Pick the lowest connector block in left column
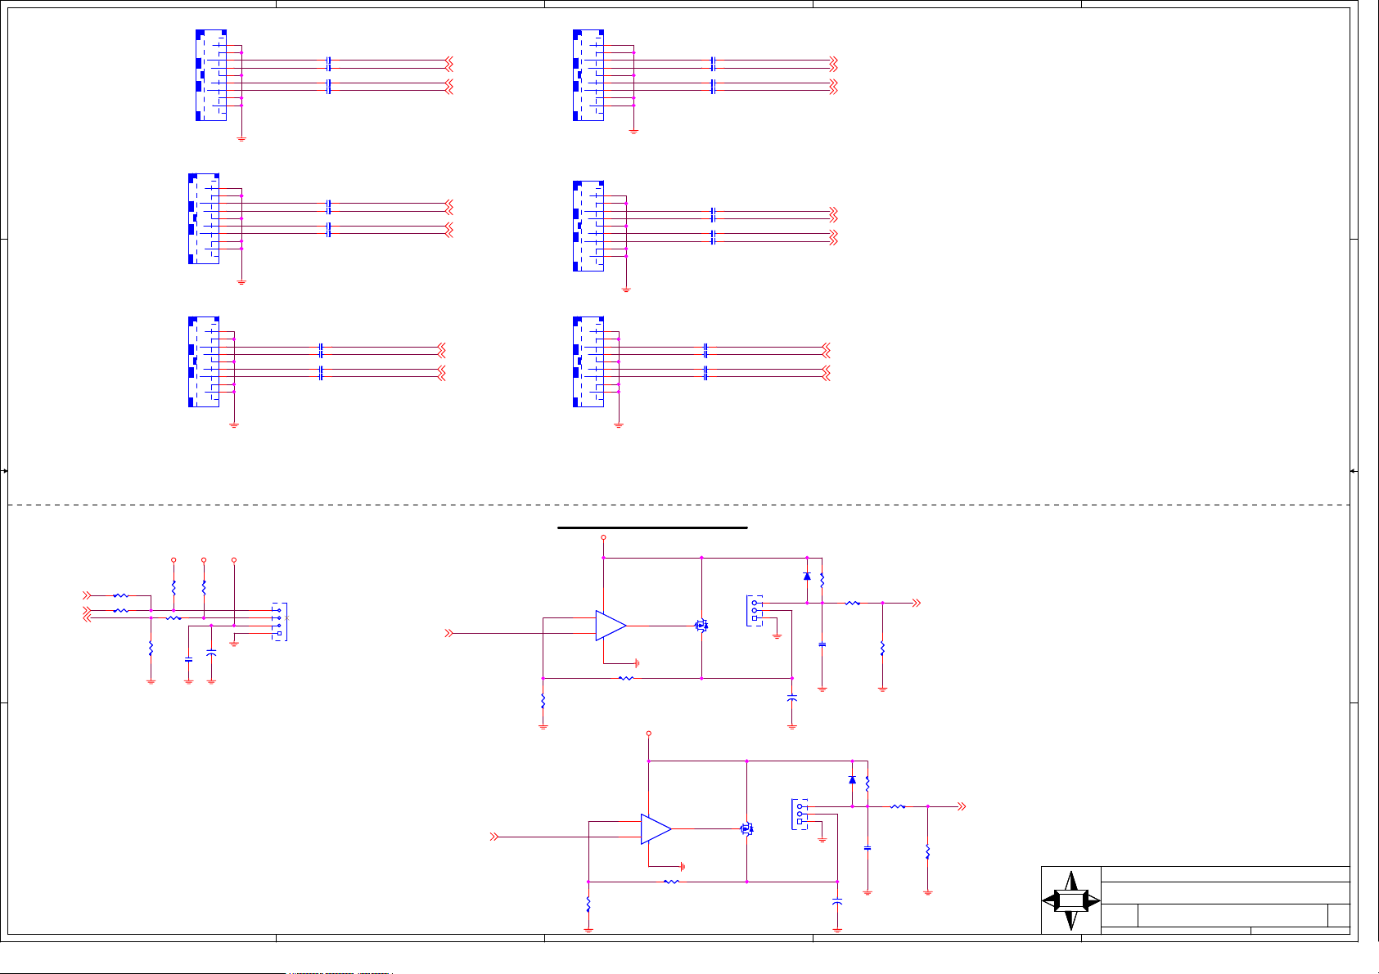 204,361
